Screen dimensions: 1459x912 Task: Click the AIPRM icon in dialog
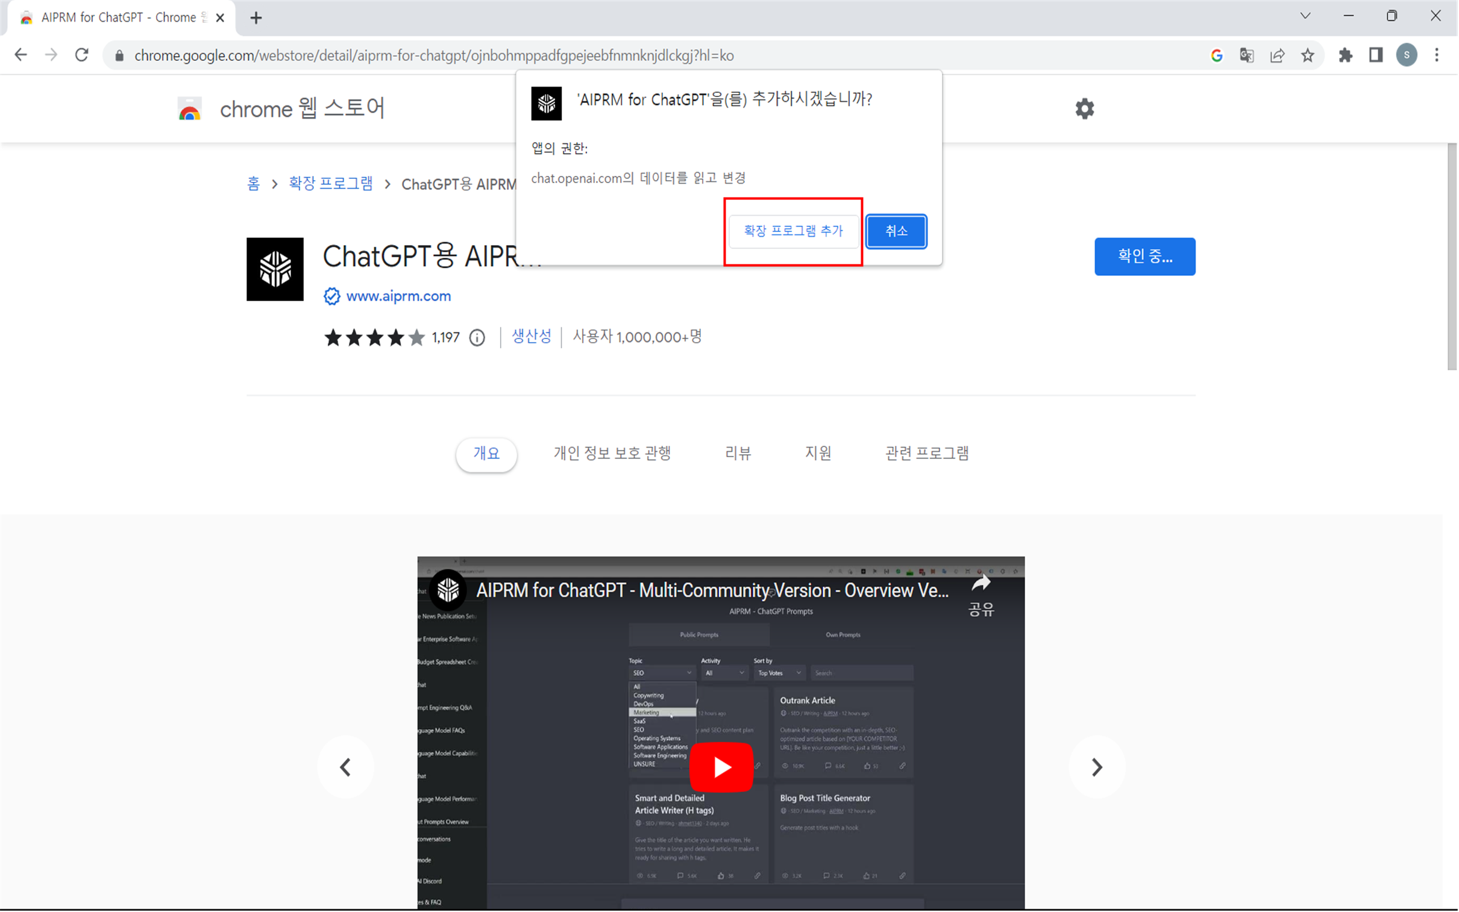tap(547, 103)
